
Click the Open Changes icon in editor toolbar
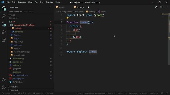click(156, 7)
